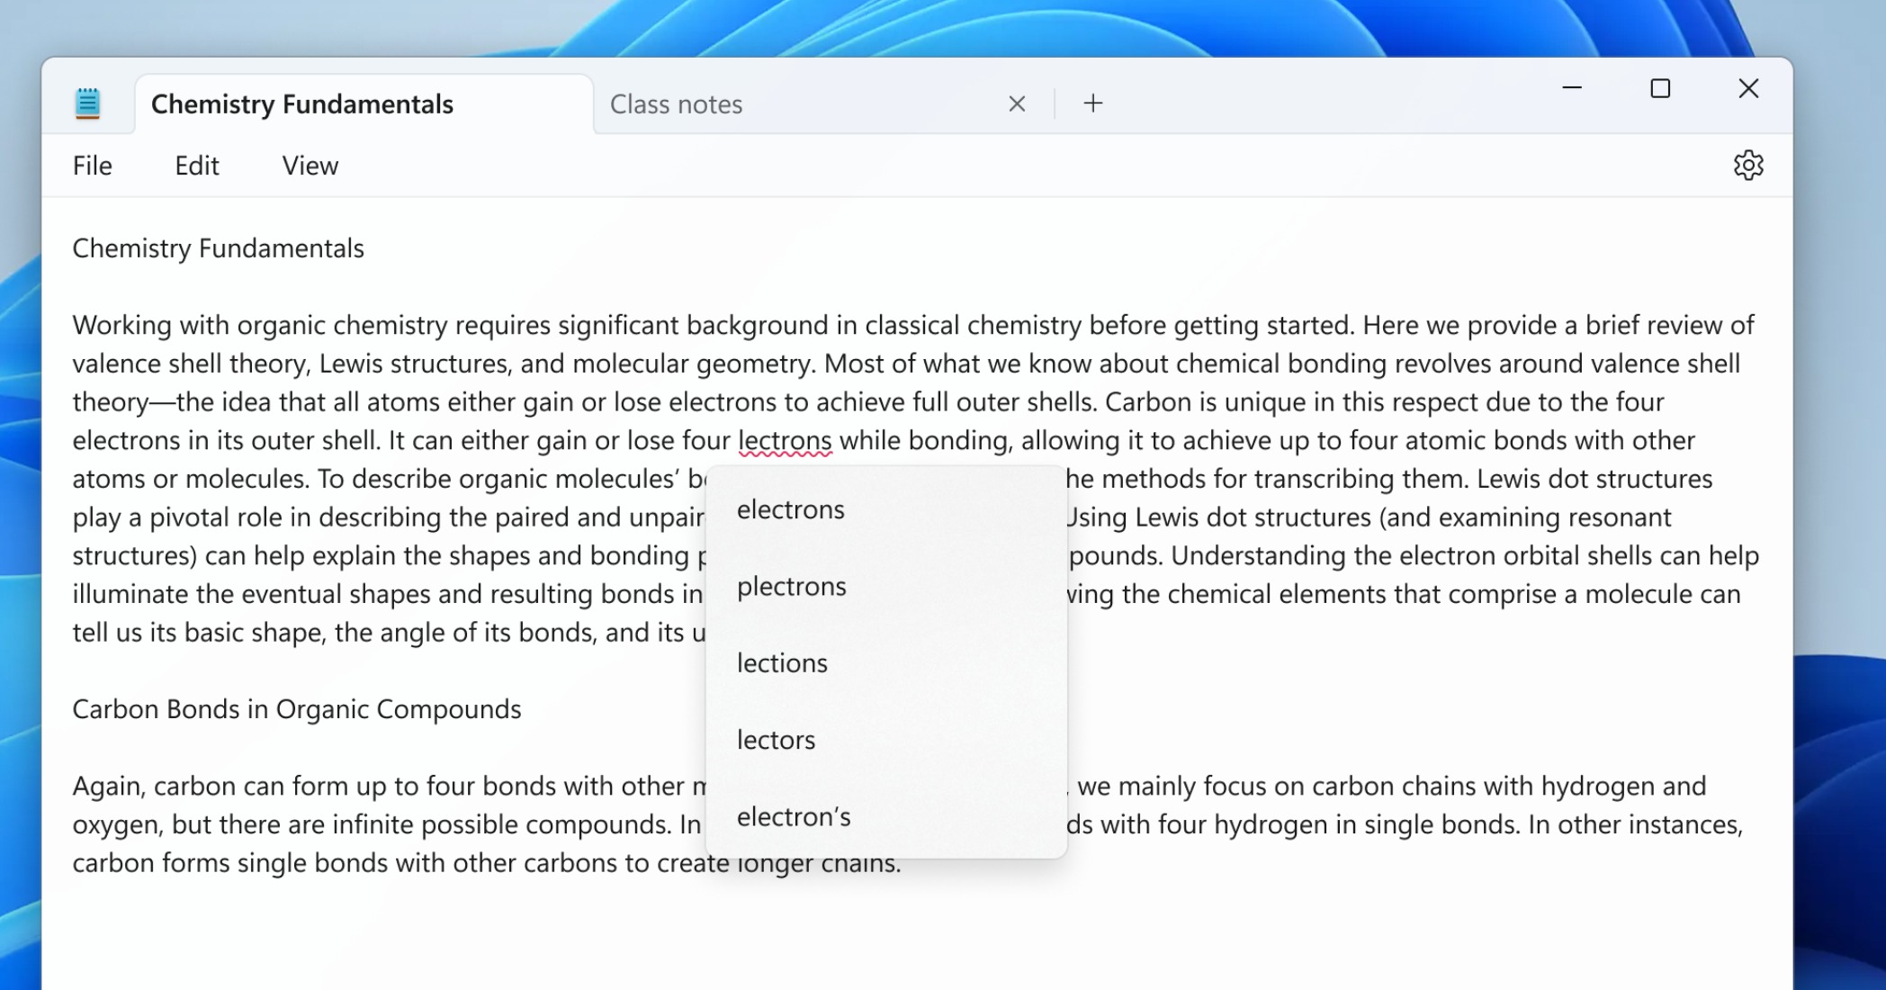
Task: Select 'lectors' spelling suggestion
Action: 776,740
